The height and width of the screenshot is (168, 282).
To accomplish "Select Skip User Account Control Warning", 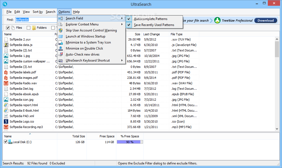I will pos(91,30).
